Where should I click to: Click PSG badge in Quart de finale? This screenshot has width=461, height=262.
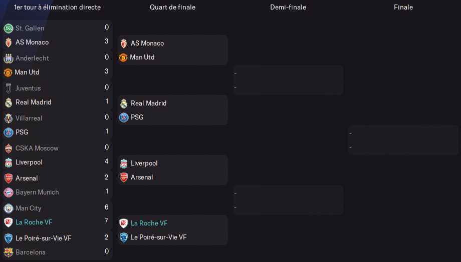[123, 117]
